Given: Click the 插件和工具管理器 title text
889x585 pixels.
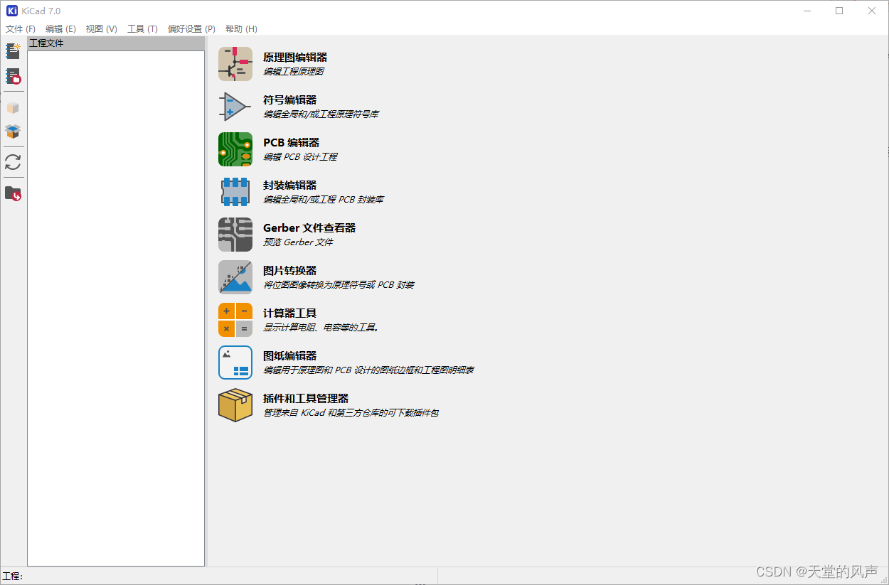Looking at the screenshot, I should pyautogui.click(x=306, y=399).
